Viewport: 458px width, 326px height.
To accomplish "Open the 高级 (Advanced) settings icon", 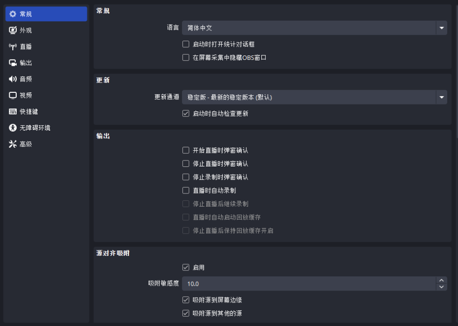I will [x=22, y=144].
